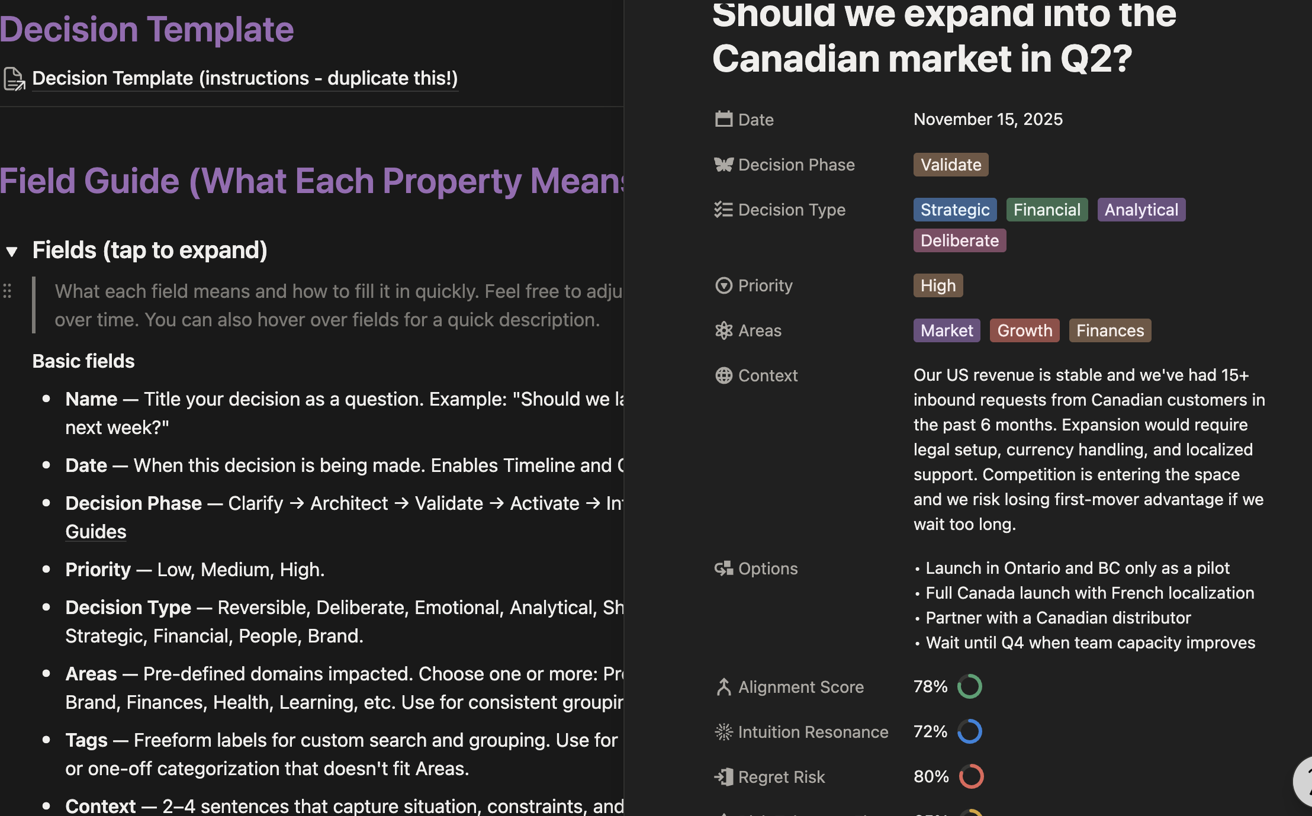
Task: Click the Growth area tag
Action: click(1024, 330)
